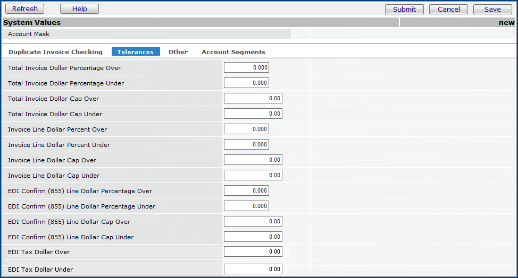Click Invoice Line Dollar Percent Under field

click(x=246, y=145)
